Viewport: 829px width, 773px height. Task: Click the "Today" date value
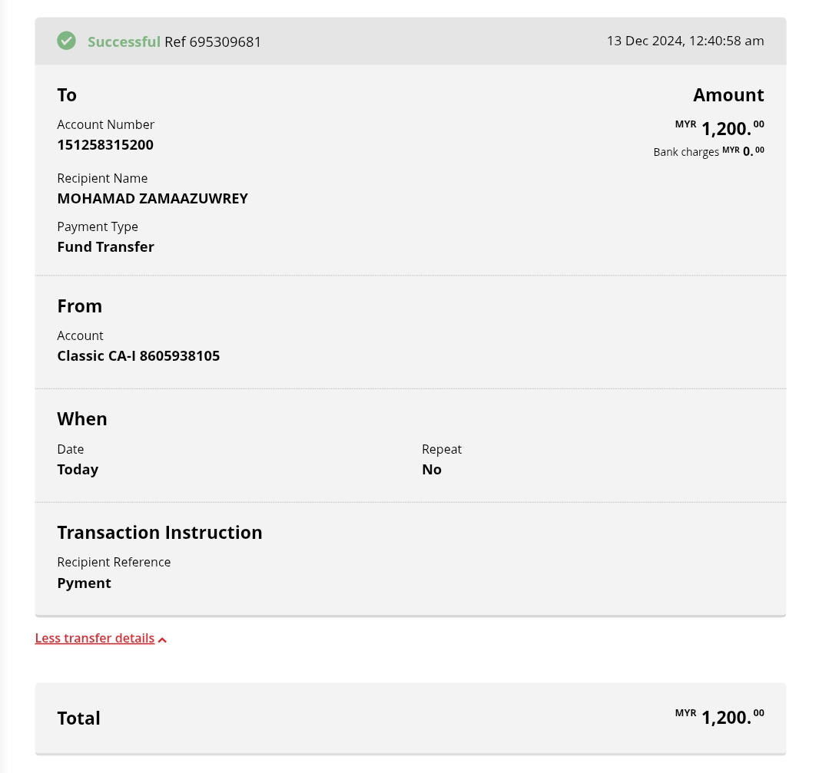tap(78, 469)
